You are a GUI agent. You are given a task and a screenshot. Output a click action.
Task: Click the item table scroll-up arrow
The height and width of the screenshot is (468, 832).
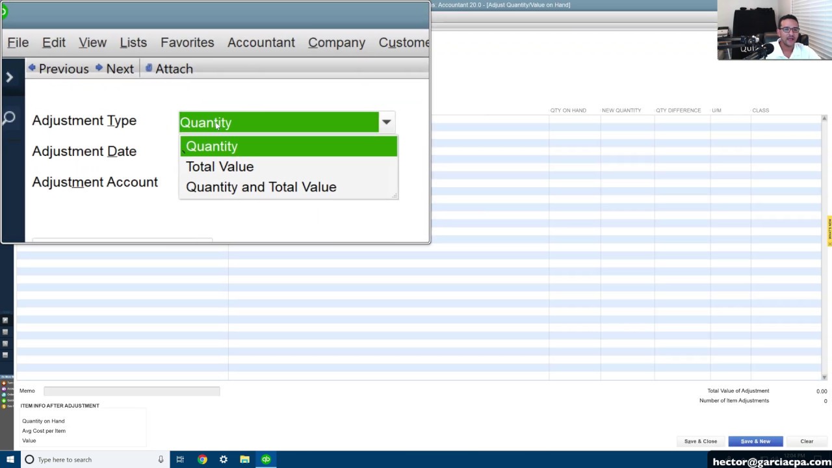point(824,118)
